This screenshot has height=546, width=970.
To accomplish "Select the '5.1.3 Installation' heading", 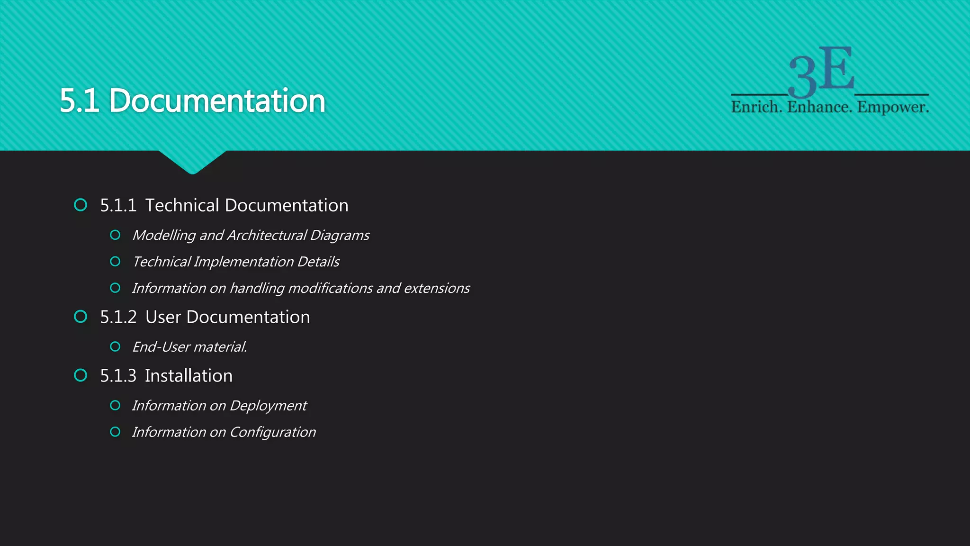I will coord(166,376).
